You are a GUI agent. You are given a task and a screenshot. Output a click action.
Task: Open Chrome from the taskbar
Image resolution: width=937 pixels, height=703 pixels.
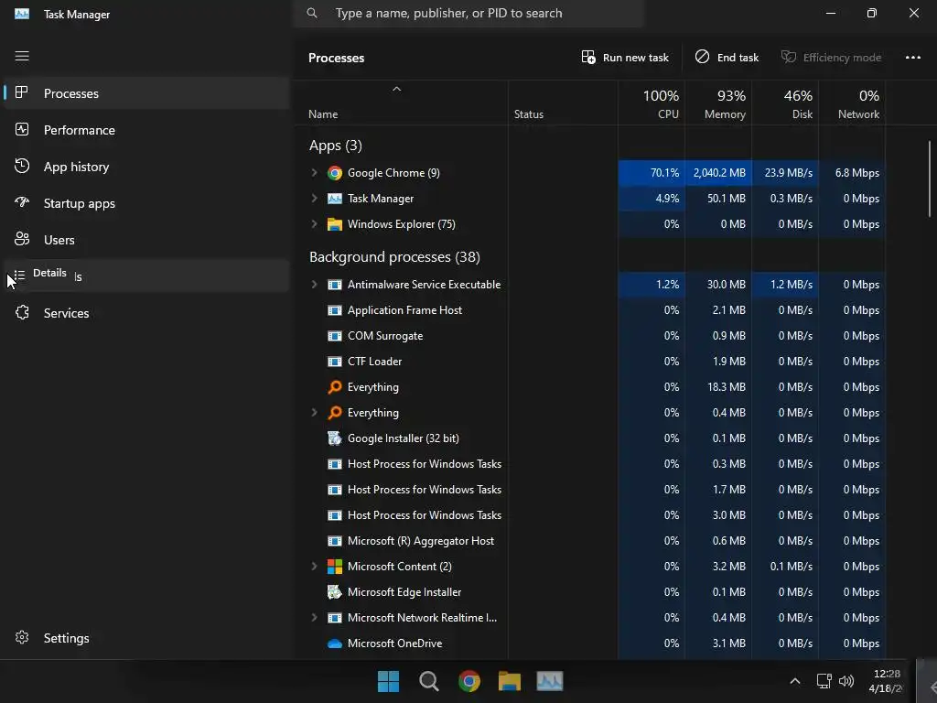(469, 681)
